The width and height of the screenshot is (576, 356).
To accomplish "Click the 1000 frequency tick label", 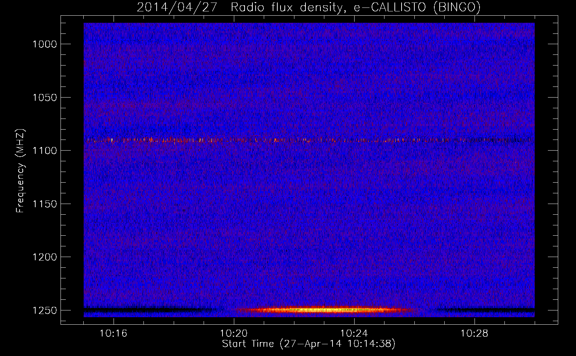I will pos(44,44).
